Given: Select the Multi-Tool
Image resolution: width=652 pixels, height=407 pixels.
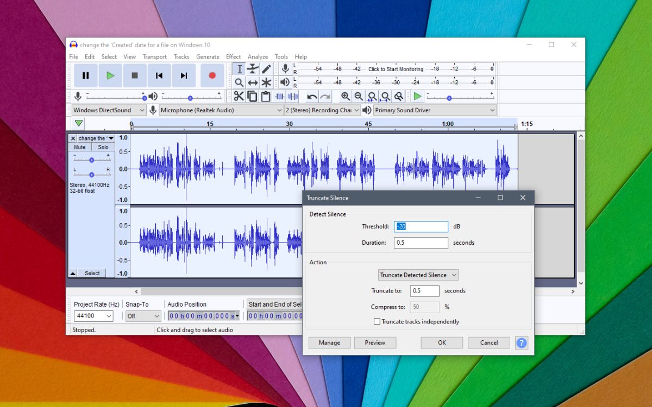Looking at the screenshot, I should [x=267, y=82].
